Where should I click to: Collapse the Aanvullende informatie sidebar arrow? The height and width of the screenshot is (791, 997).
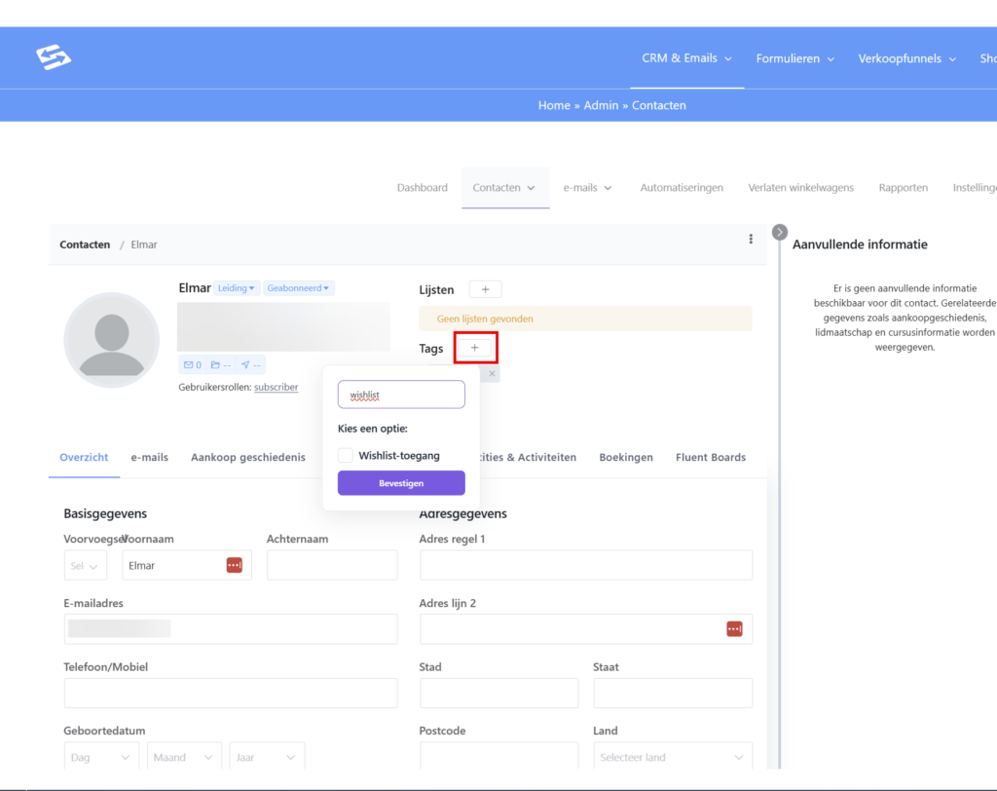point(779,232)
